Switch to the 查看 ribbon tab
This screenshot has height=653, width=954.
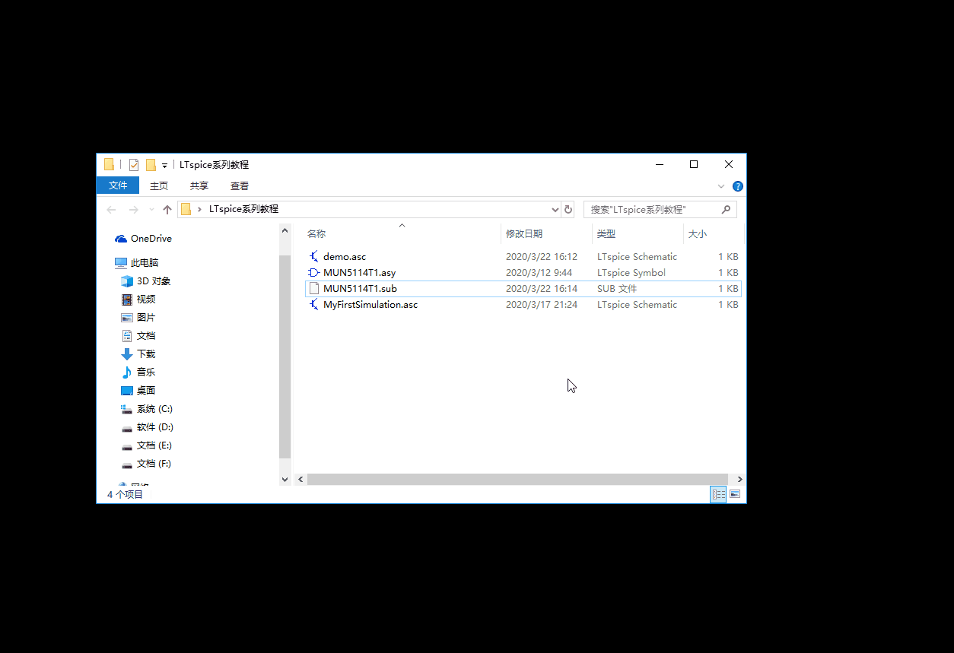pos(240,185)
